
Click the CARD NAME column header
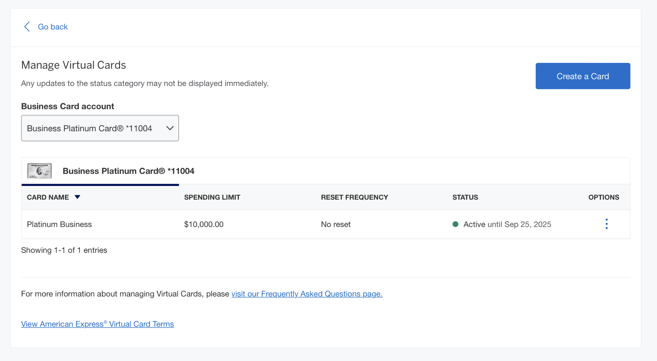(x=48, y=197)
